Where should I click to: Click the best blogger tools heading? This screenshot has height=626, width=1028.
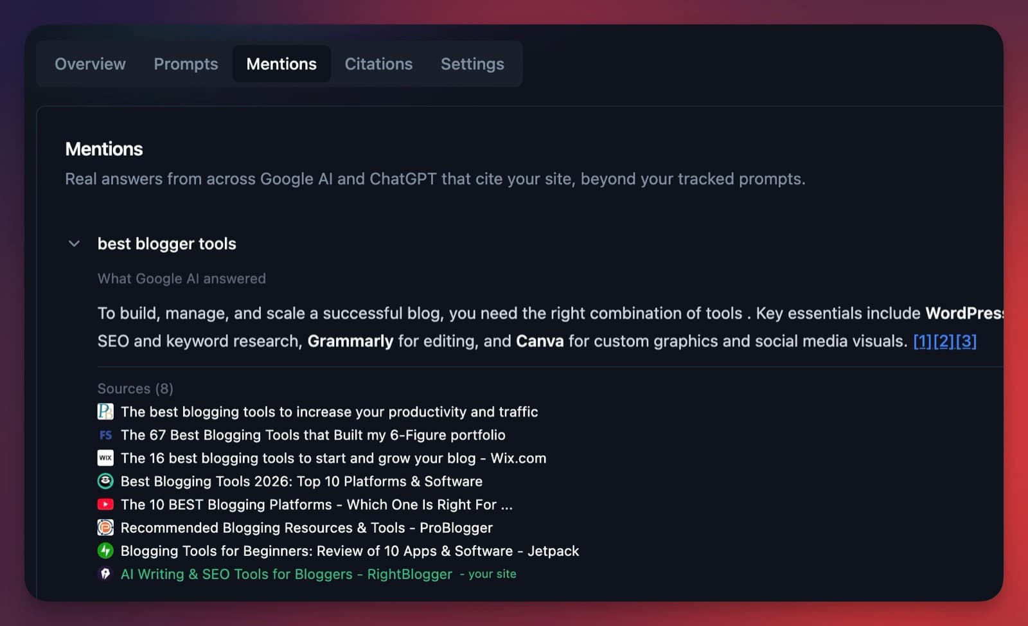pyautogui.click(x=166, y=244)
